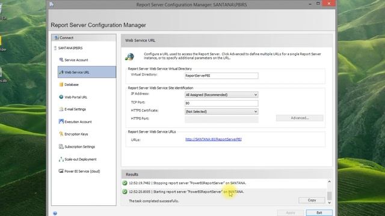385x216 pixels.
Task: Click the Advanced... button
Action: [x=300, y=118]
